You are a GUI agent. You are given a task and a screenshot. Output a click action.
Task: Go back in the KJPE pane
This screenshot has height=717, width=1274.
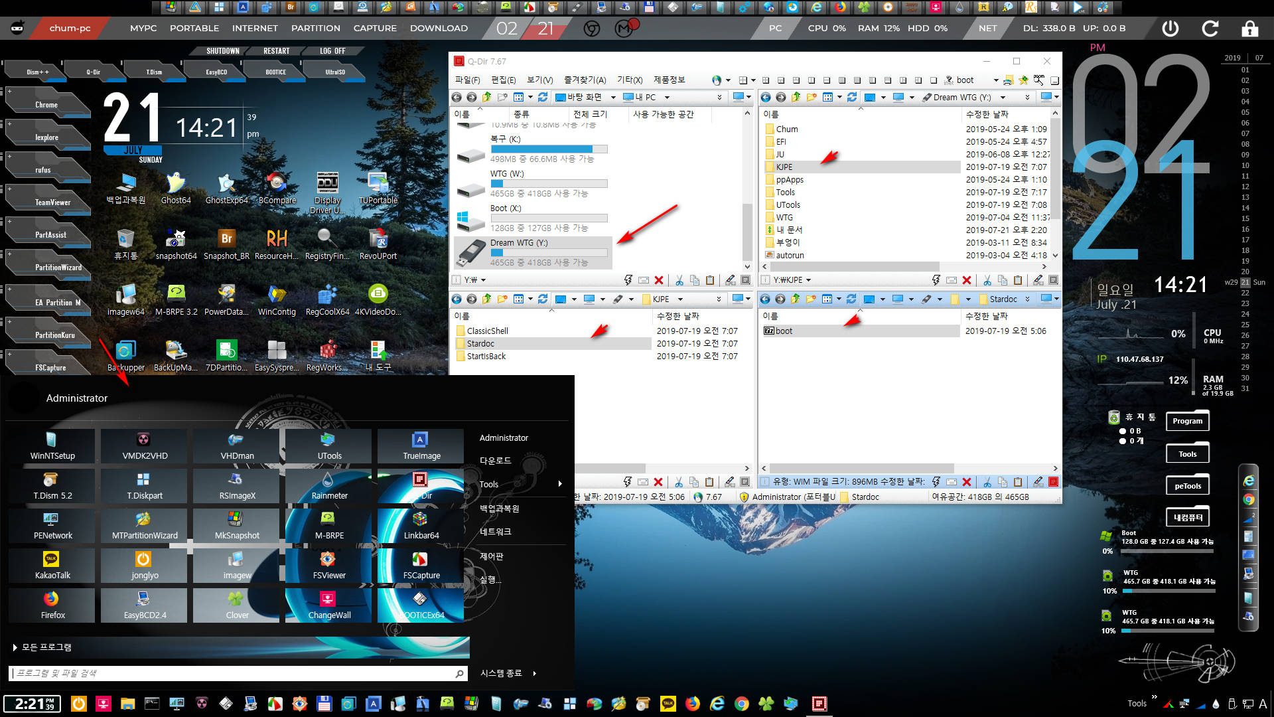click(x=457, y=299)
